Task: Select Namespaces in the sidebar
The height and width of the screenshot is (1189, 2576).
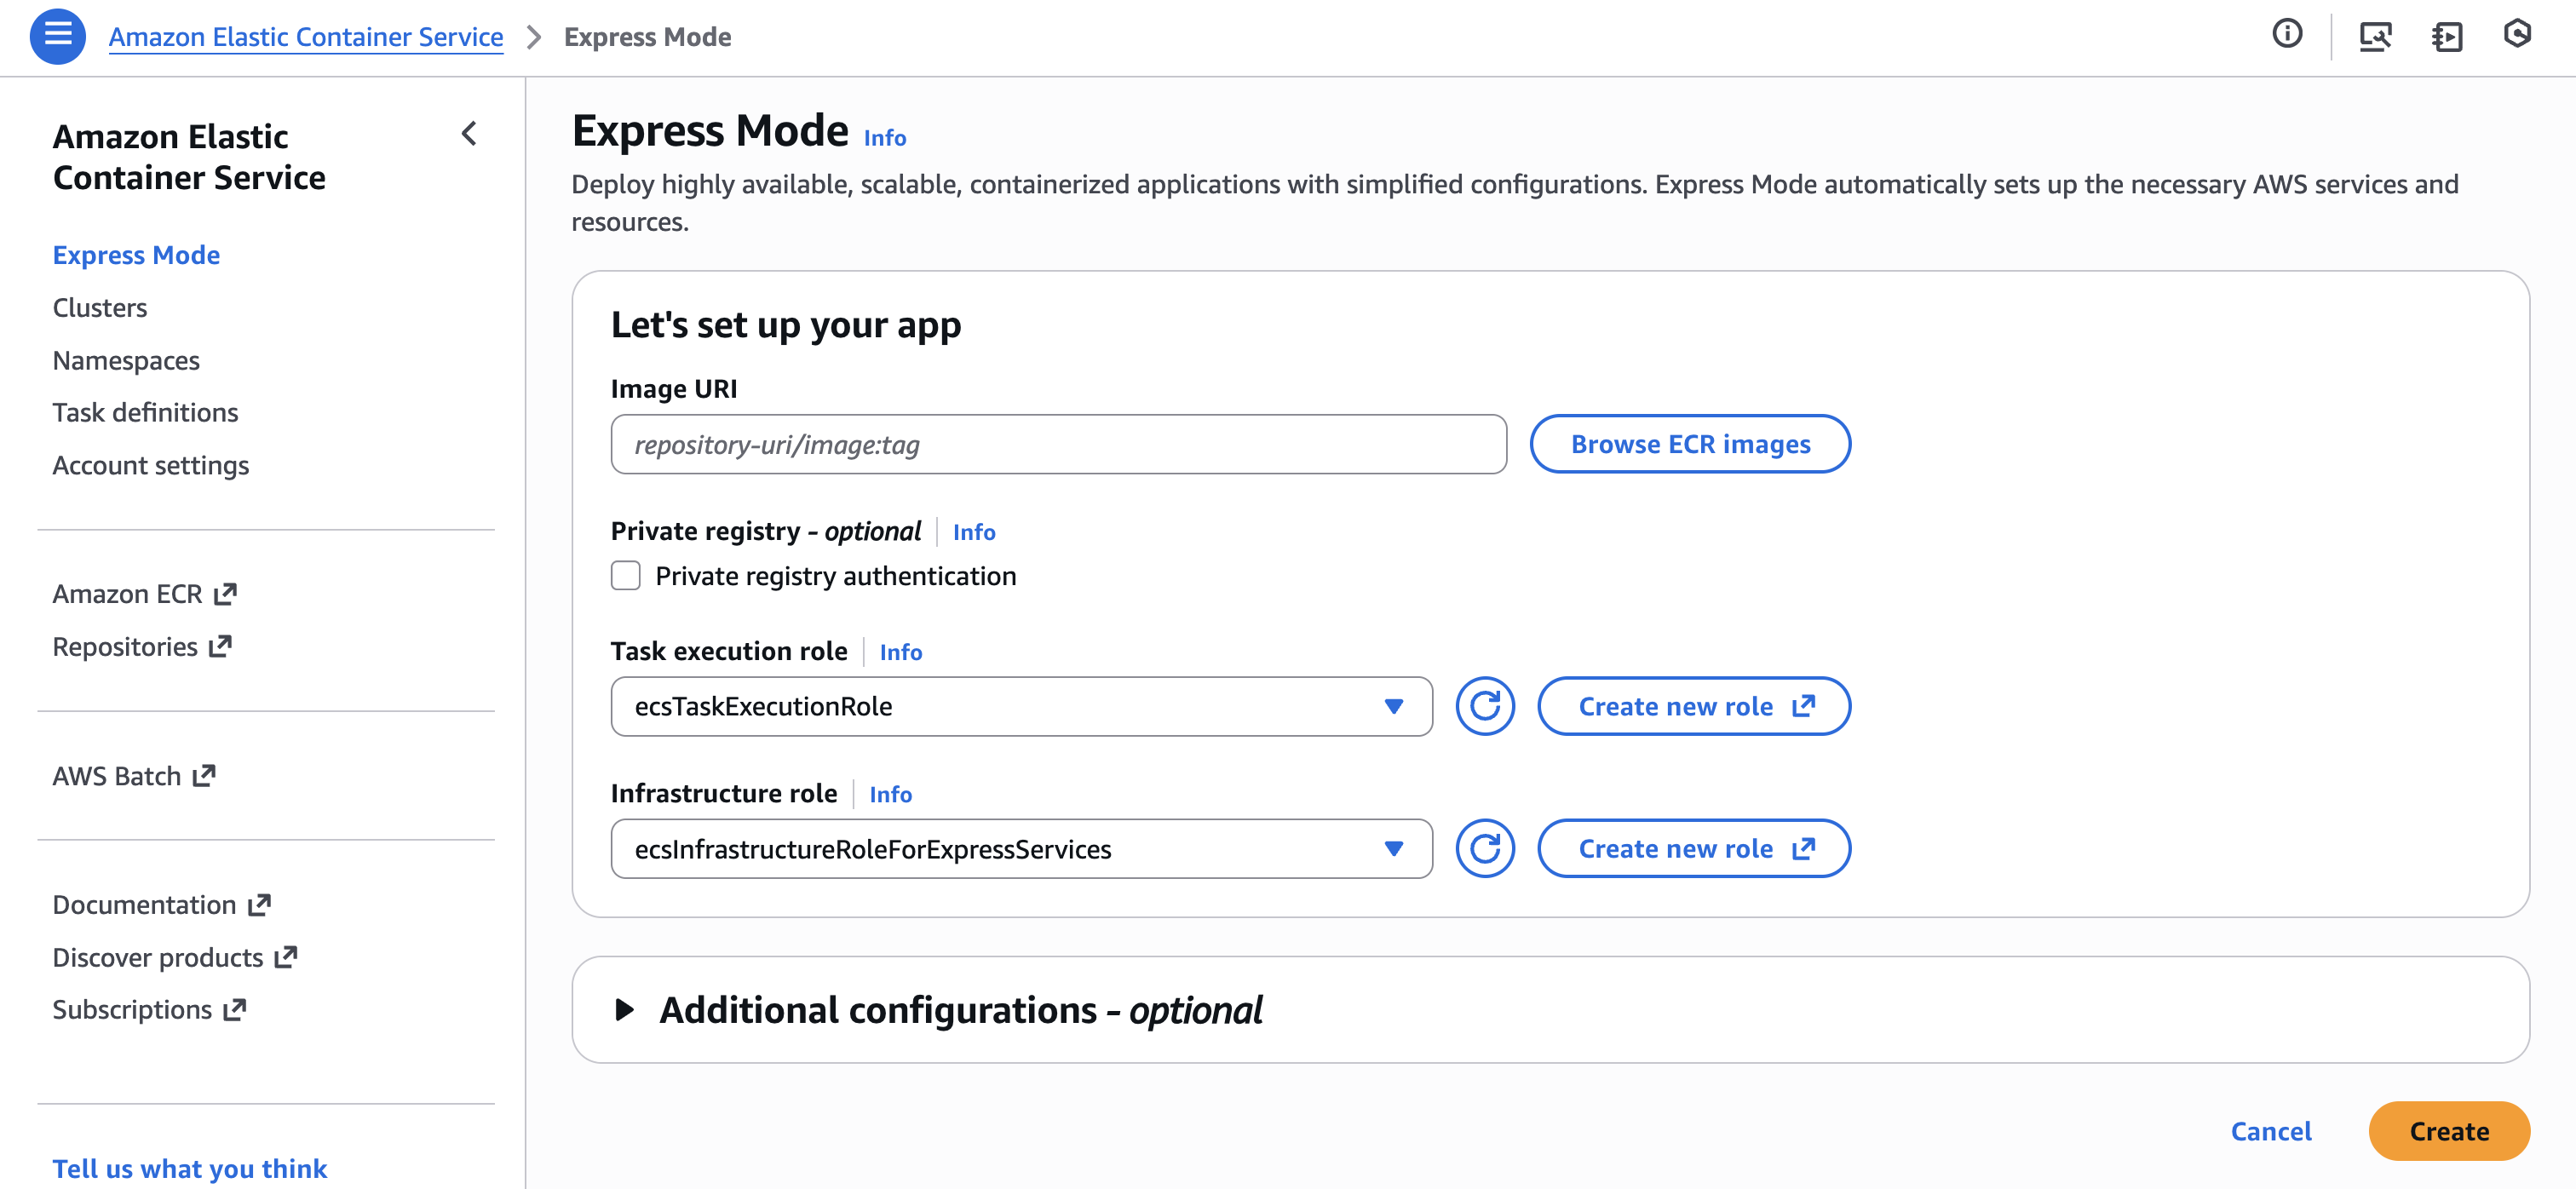Action: pos(126,360)
